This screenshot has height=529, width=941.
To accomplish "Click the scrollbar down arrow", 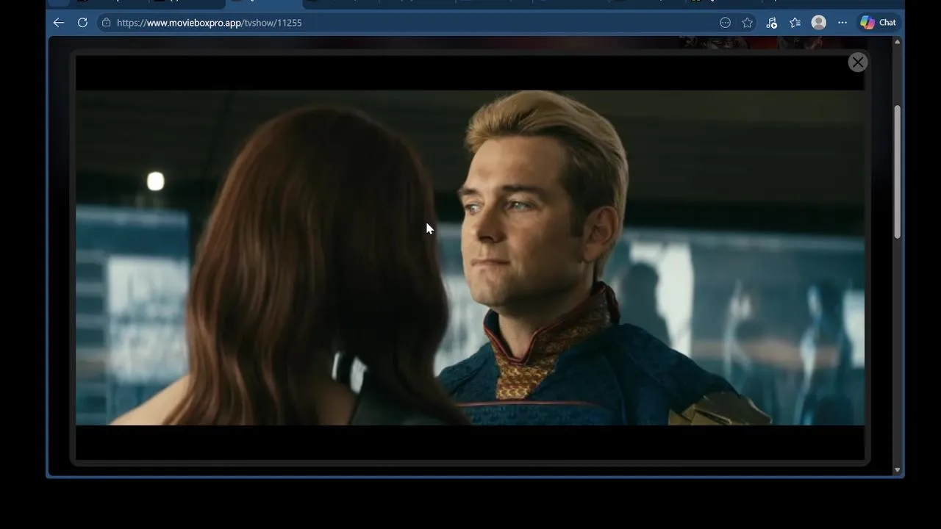I will tap(897, 470).
